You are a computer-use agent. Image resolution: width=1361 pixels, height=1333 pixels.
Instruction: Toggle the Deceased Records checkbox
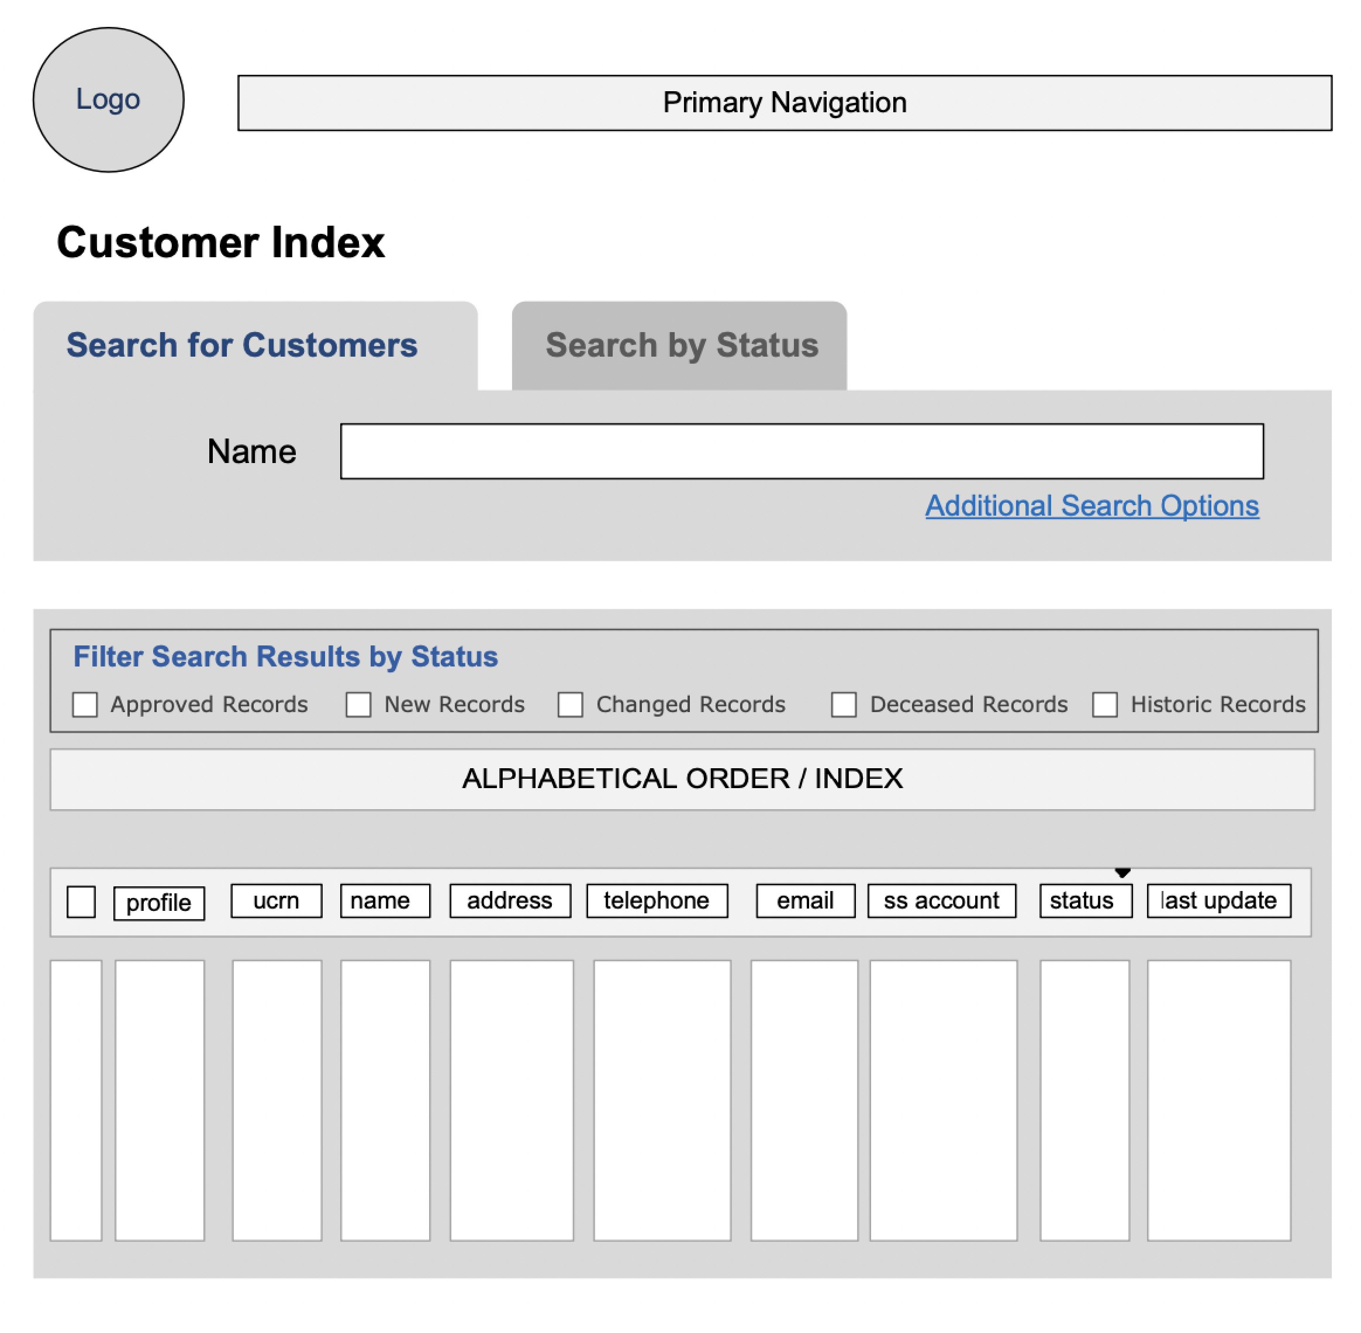[x=844, y=703]
